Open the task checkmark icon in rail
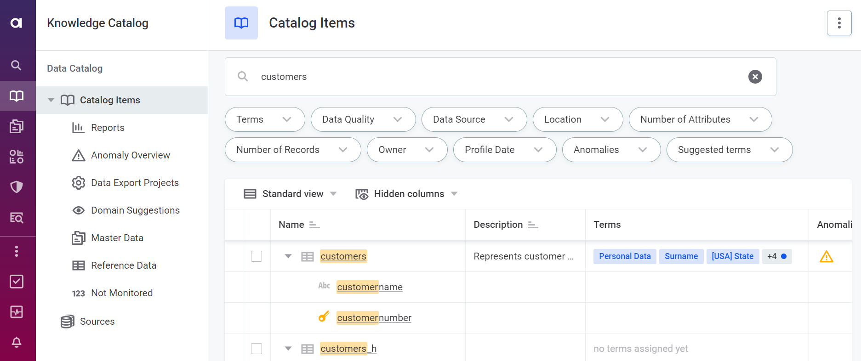This screenshot has height=361, width=861. point(17,282)
